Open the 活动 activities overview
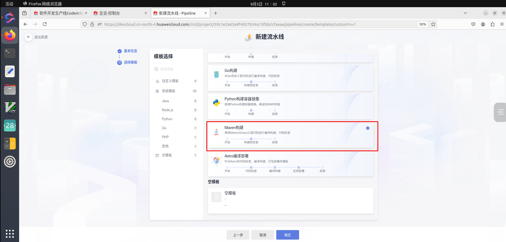506x242 pixels. [x=9, y=4]
